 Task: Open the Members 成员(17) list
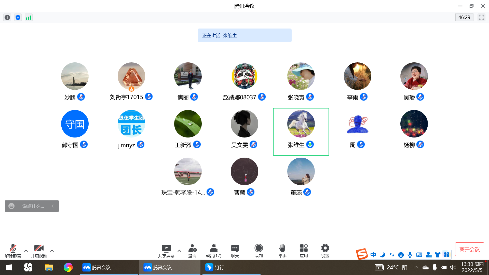click(x=213, y=251)
